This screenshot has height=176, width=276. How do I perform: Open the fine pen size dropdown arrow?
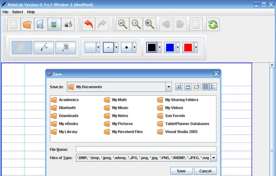[x=98, y=47]
